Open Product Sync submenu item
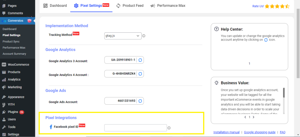 [11, 41]
